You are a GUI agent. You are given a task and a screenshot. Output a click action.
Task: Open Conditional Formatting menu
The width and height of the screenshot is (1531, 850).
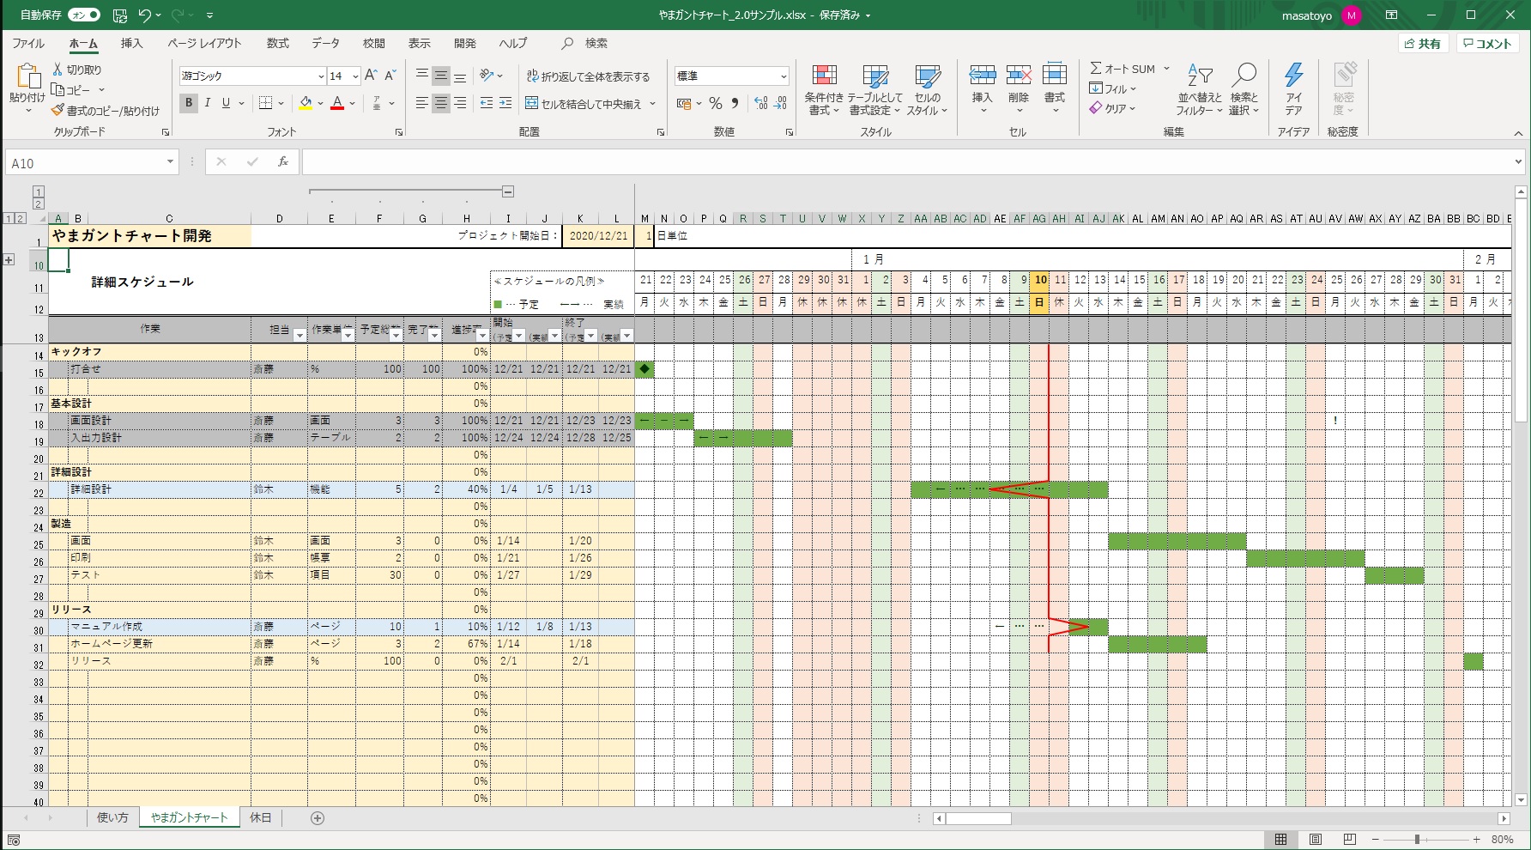pyautogui.click(x=824, y=89)
